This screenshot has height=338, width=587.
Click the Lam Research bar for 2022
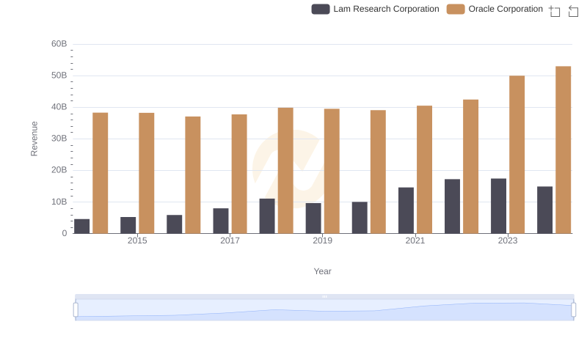pos(452,206)
